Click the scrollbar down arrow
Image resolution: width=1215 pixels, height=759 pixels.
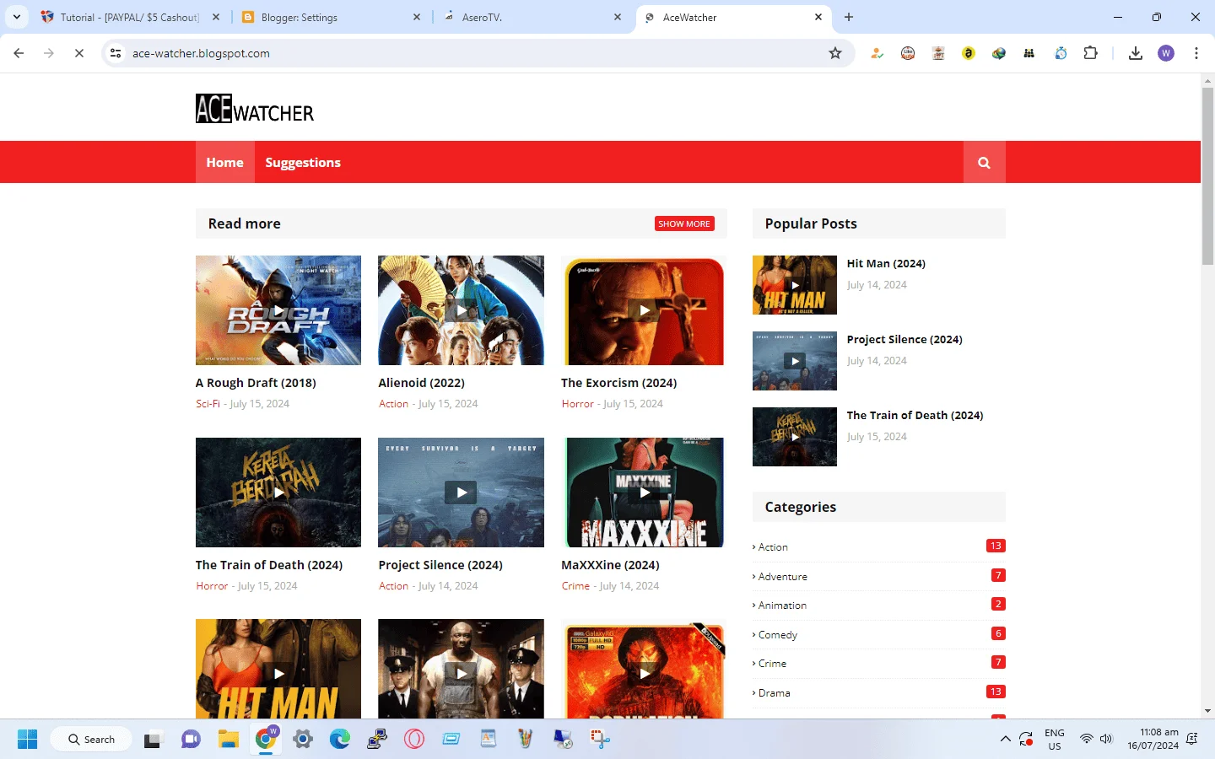[1207, 711]
